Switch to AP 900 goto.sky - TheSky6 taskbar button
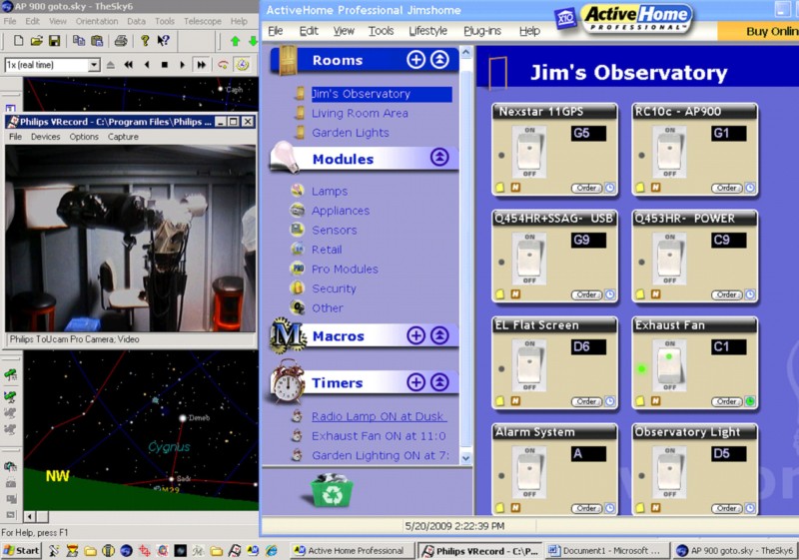This screenshot has width=799, height=560. pyautogui.click(x=736, y=551)
